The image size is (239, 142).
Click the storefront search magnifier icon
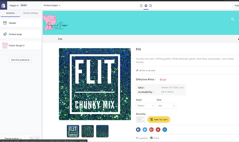point(233,19)
